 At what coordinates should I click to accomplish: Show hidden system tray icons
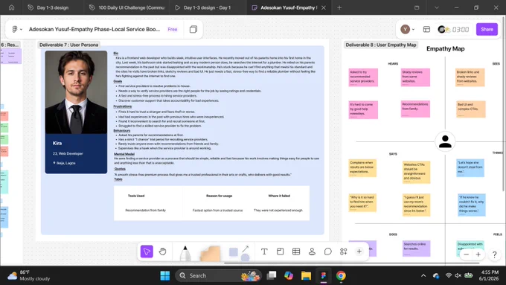click(x=423, y=275)
